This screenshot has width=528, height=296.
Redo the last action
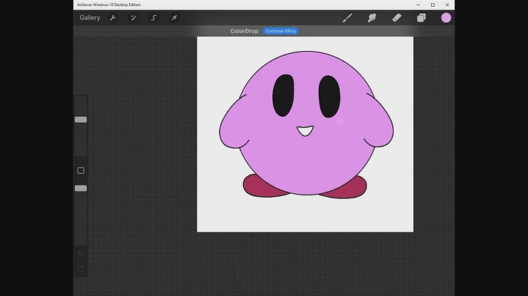pyautogui.click(x=81, y=269)
